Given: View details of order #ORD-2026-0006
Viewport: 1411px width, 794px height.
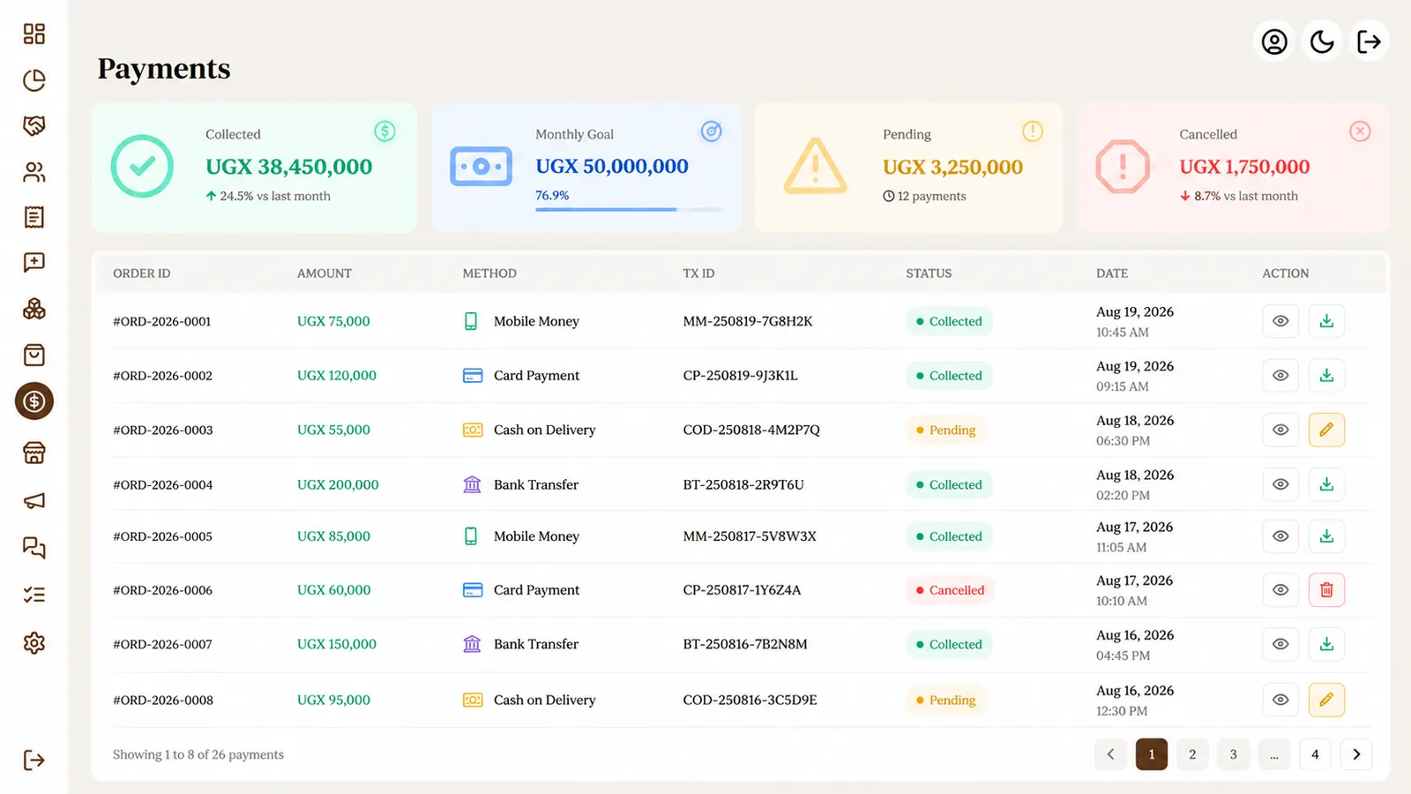Looking at the screenshot, I should [x=1280, y=589].
